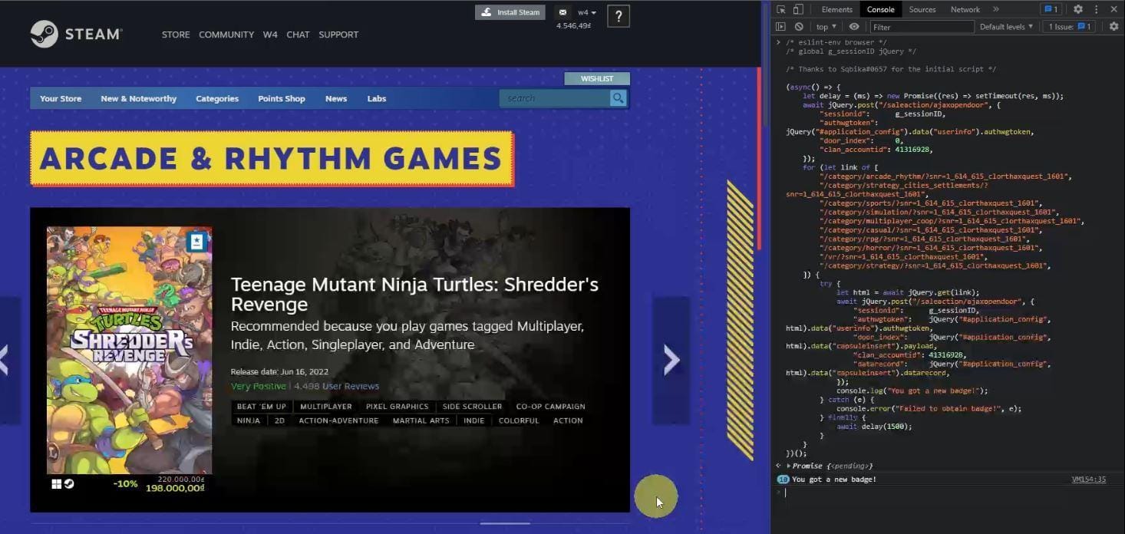Viewport: 1125px width, 534px height.
Task: Go to Points Shop
Action: click(282, 98)
